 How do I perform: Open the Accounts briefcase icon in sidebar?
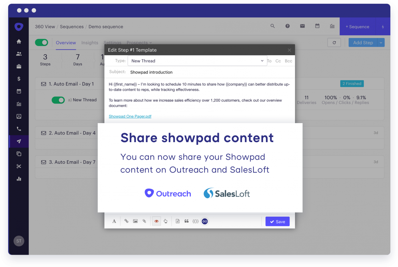[x=19, y=66]
